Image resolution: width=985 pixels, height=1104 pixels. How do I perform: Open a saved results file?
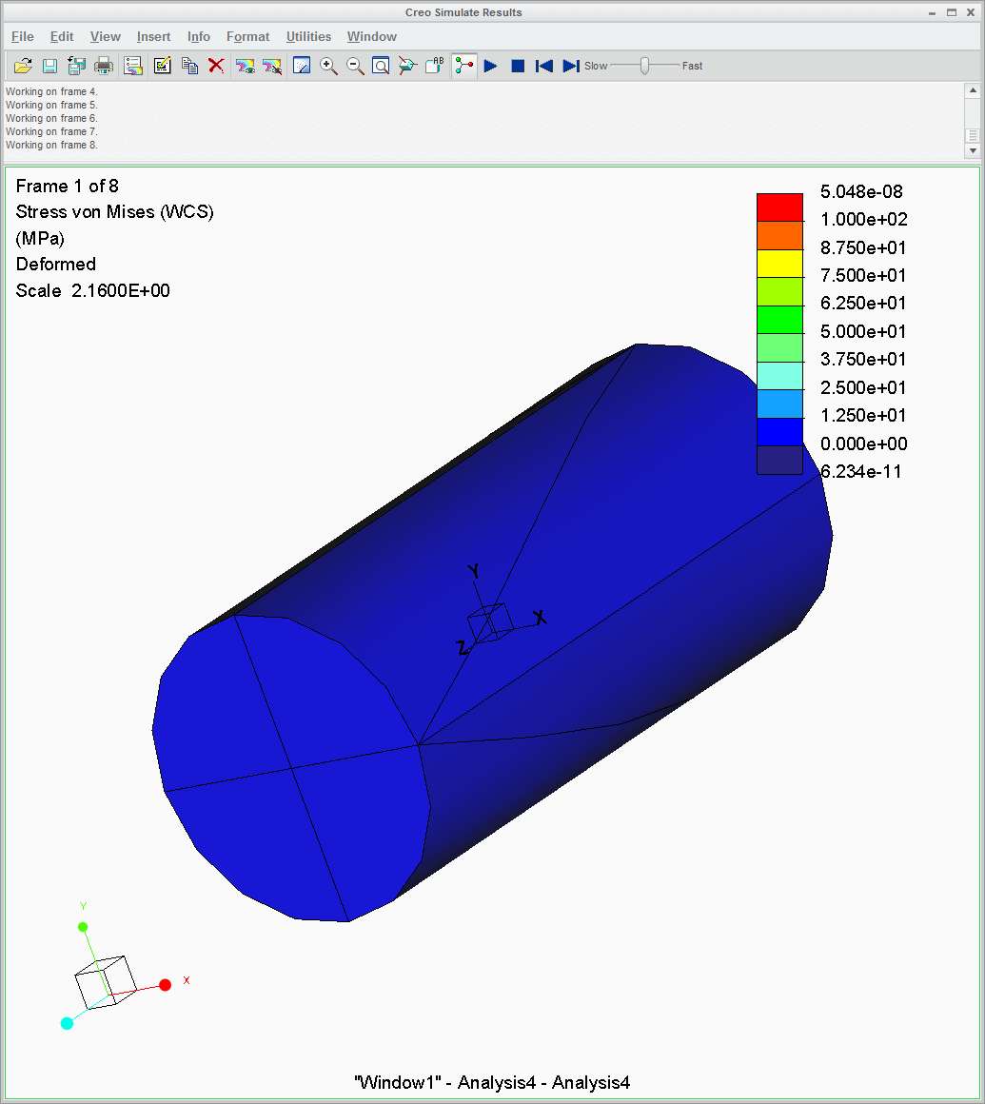tap(23, 66)
